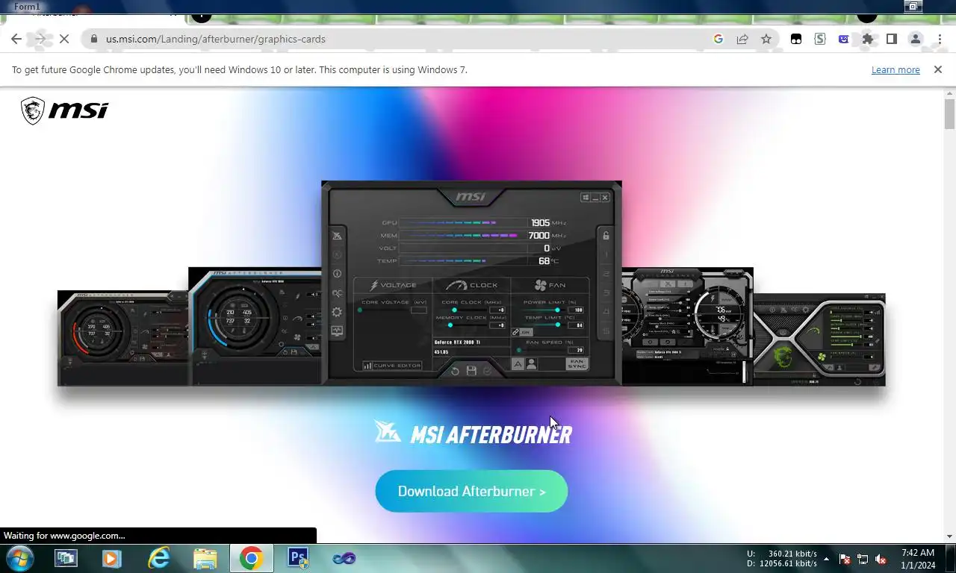Click the padlock icon in Afterburner image
This screenshot has width=956, height=573.
click(606, 236)
